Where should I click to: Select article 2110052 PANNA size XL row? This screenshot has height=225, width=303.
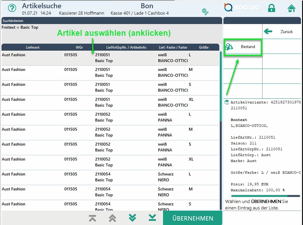point(109,162)
